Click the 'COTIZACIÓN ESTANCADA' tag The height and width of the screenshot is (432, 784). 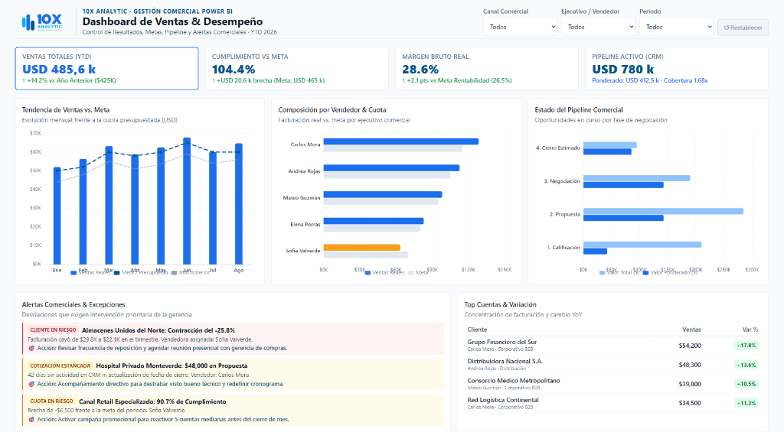tap(60, 365)
